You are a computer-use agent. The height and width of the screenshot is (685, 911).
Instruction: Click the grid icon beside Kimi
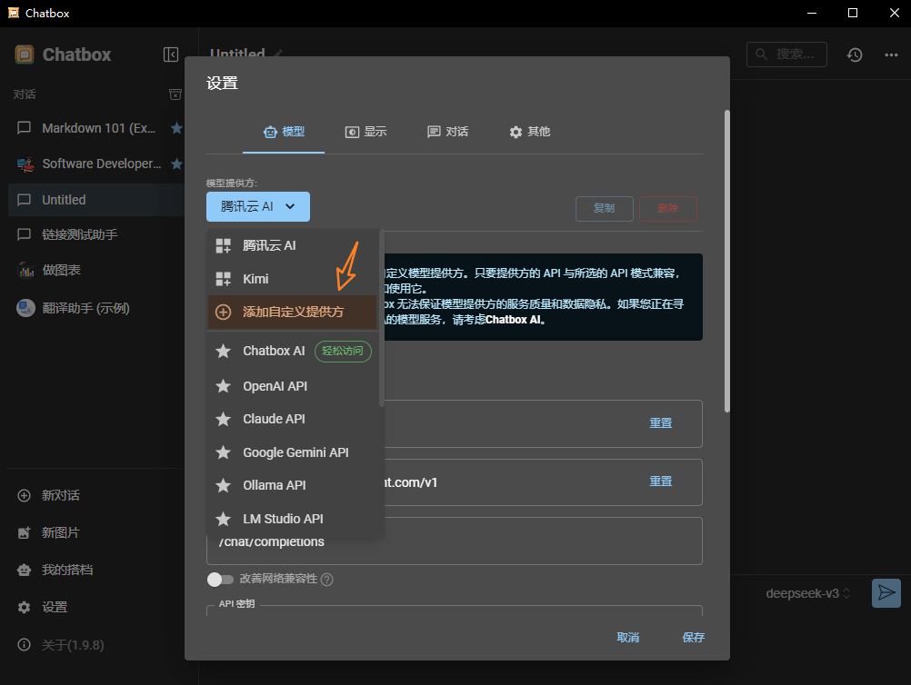click(223, 279)
